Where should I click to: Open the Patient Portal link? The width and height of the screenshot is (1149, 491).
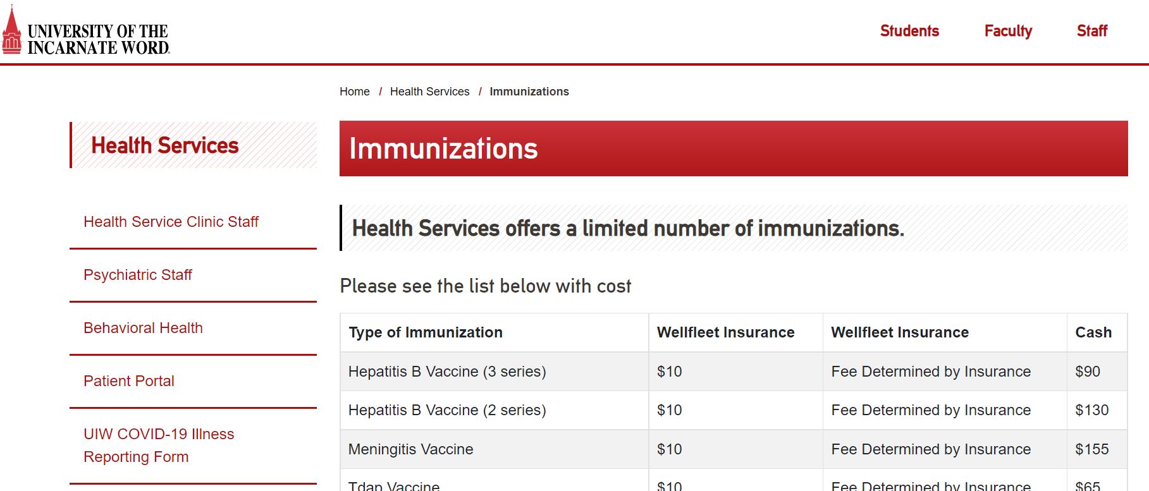(129, 381)
